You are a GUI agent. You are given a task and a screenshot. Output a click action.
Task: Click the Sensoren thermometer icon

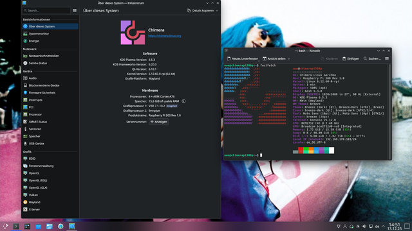click(x=25, y=129)
